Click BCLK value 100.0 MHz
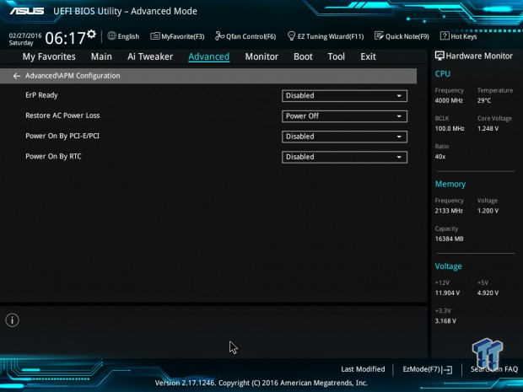523x392 pixels. click(x=450, y=128)
